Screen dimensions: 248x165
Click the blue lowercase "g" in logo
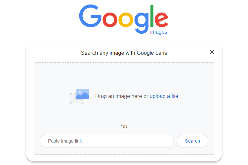tap(142, 22)
